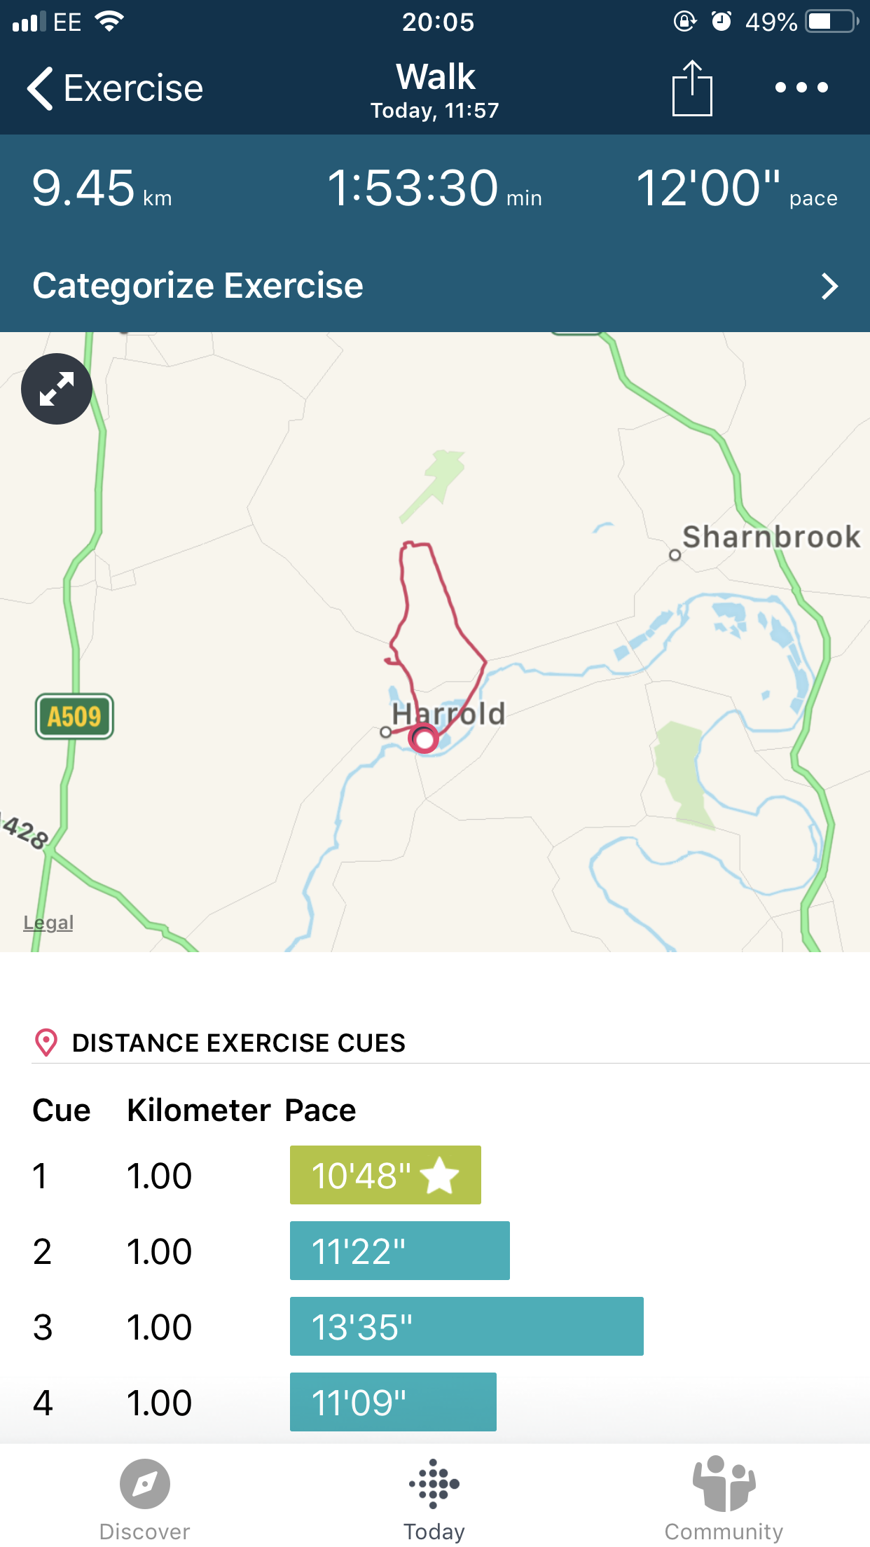Image resolution: width=870 pixels, height=1547 pixels.
Task: Tap the location pin beside Distance Exercise Cues
Action: [x=46, y=1043]
